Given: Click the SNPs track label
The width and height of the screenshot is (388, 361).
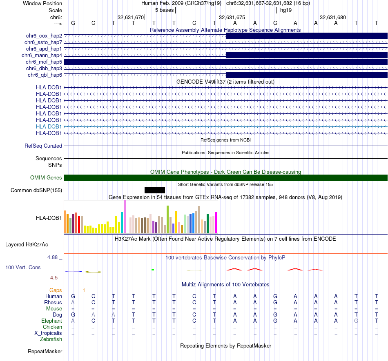Looking at the screenshot, I should point(55,165).
